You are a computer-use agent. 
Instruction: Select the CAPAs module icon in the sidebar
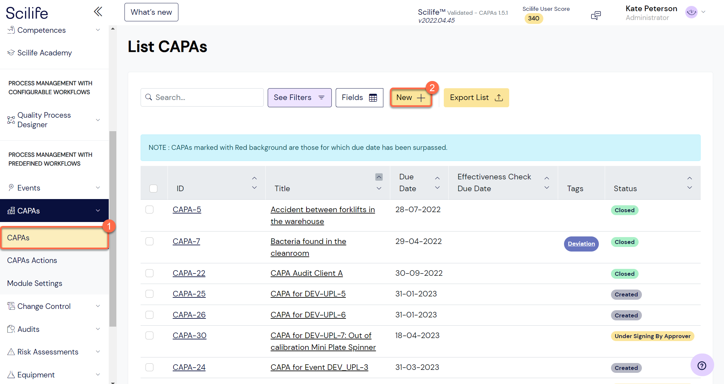(x=11, y=210)
